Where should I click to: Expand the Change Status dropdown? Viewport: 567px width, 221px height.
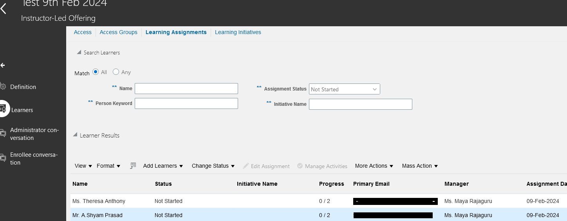(213, 166)
